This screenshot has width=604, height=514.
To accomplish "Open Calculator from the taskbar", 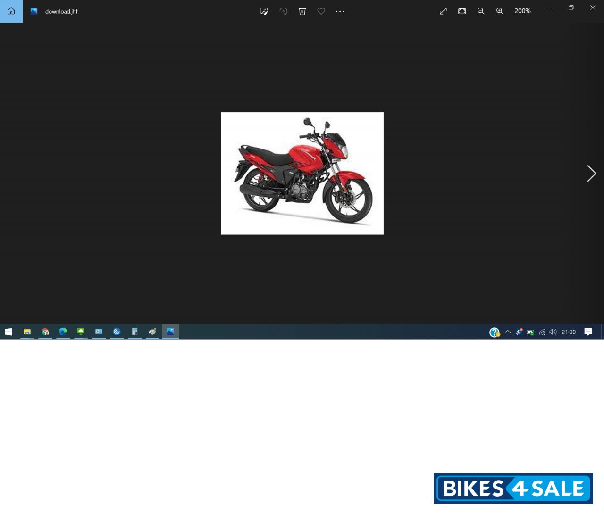I will pyautogui.click(x=134, y=332).
